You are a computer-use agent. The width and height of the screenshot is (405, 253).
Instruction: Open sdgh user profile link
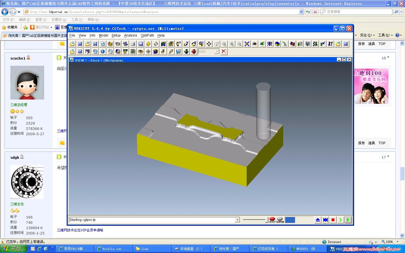click(15, 157)
